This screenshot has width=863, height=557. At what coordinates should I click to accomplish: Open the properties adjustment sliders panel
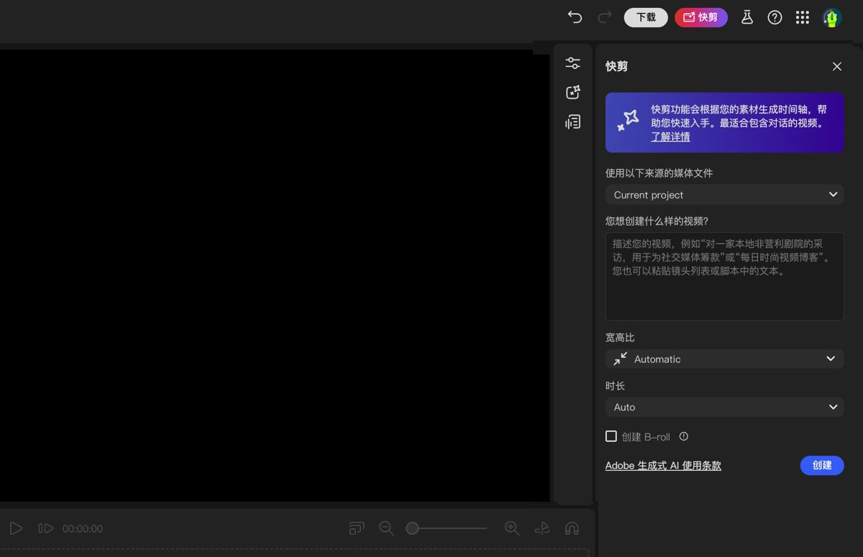pos(572,63)
